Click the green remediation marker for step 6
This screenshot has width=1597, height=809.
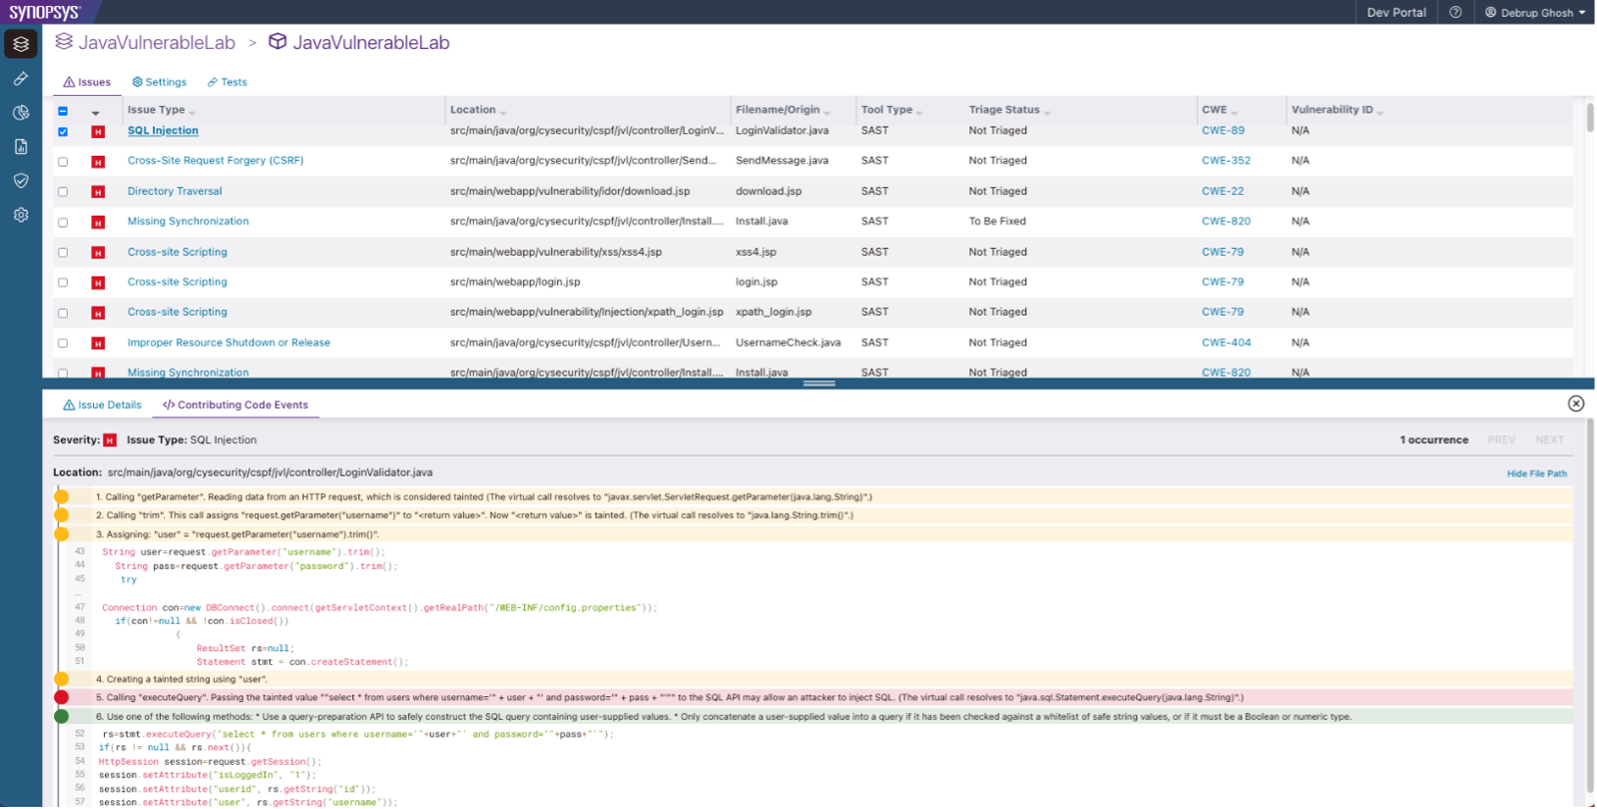tap(61, 716)
